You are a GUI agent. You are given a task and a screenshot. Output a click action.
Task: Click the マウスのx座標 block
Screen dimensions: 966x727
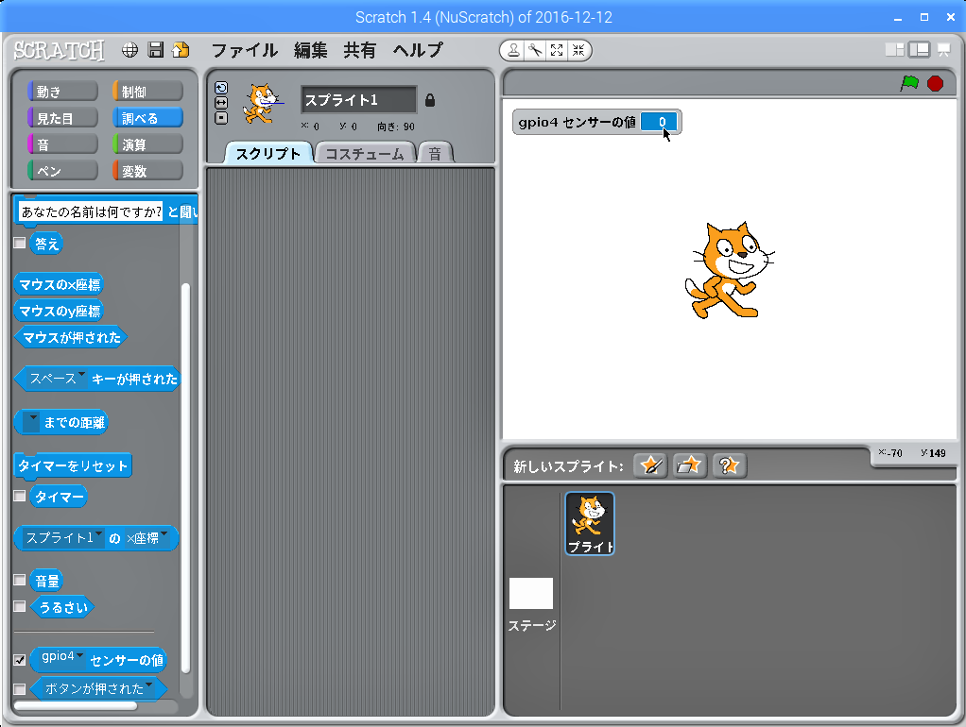pos(60,284)
